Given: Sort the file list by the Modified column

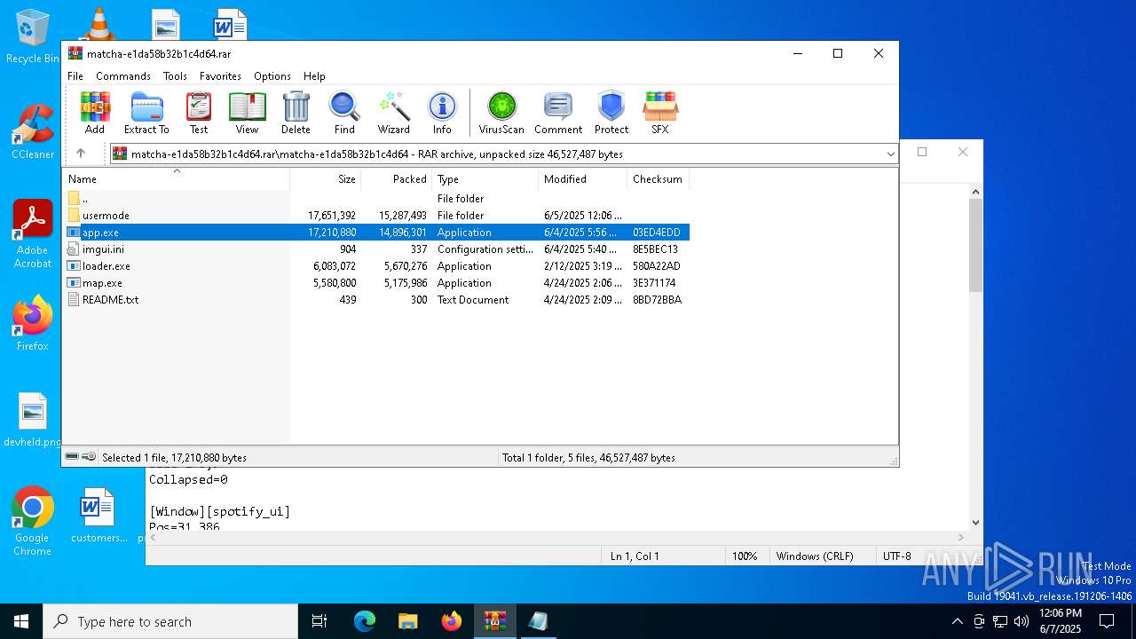Looking at the screenshot, I should click(583, 179).
